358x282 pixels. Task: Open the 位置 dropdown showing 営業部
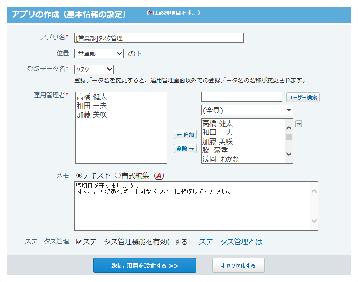(99, 54)
